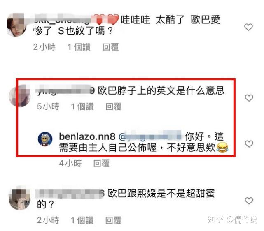264x231 pixels.
Task: Reply to the 哇哇哇 太酷了 comment
Action: pos(110,47)
